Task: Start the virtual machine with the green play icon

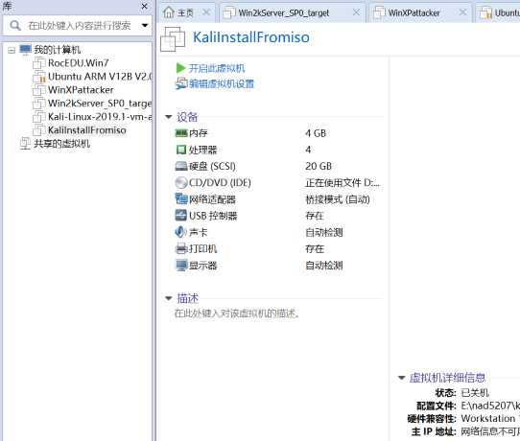Action: pos(180,68)
